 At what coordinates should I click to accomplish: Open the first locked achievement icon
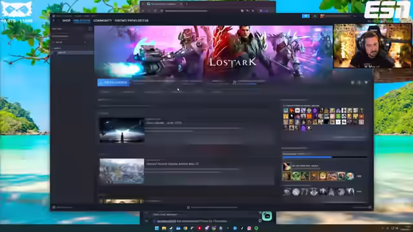coord(287,192)
